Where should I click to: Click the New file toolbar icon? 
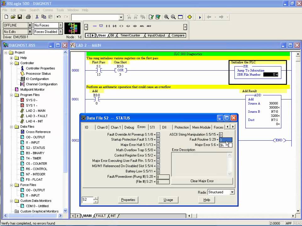pos(6,17)
